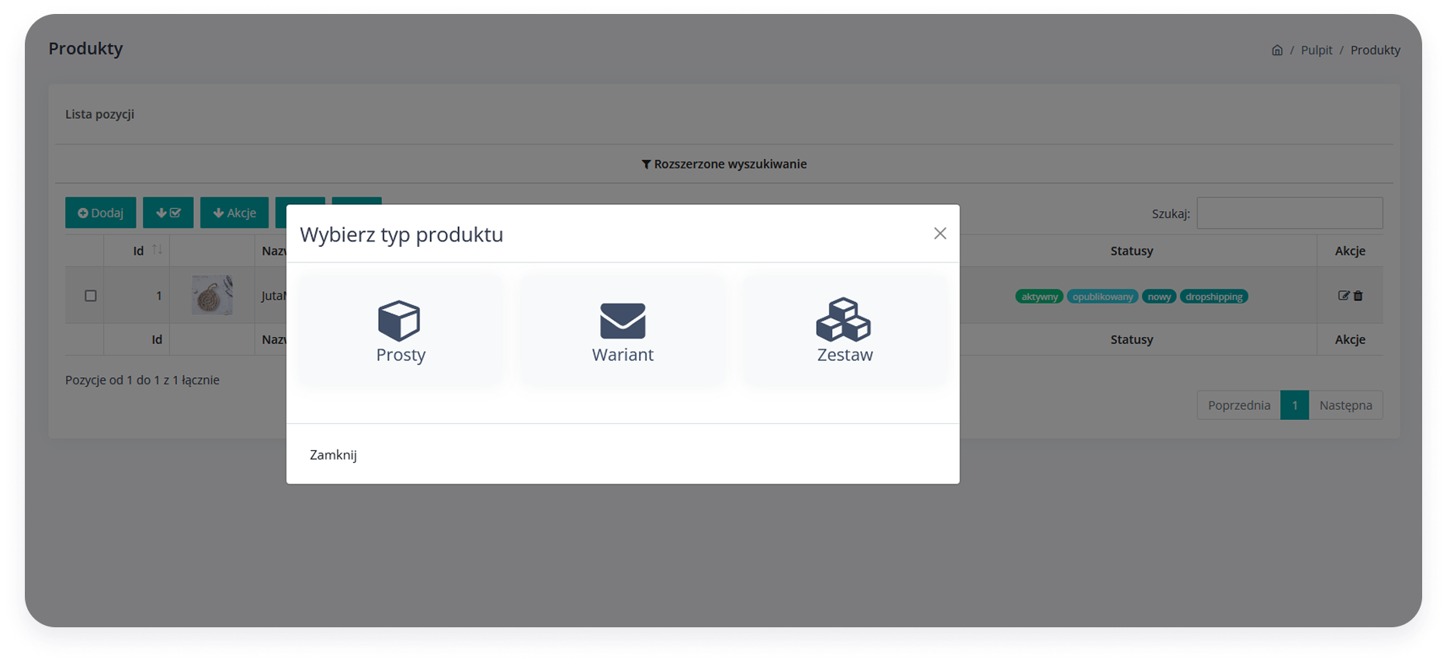Image resolution: width=1447 pixels, height=663 pixels.
Task: Expand Rozszerzone wyszukiwanie filter section
Action: pos(724,164)
